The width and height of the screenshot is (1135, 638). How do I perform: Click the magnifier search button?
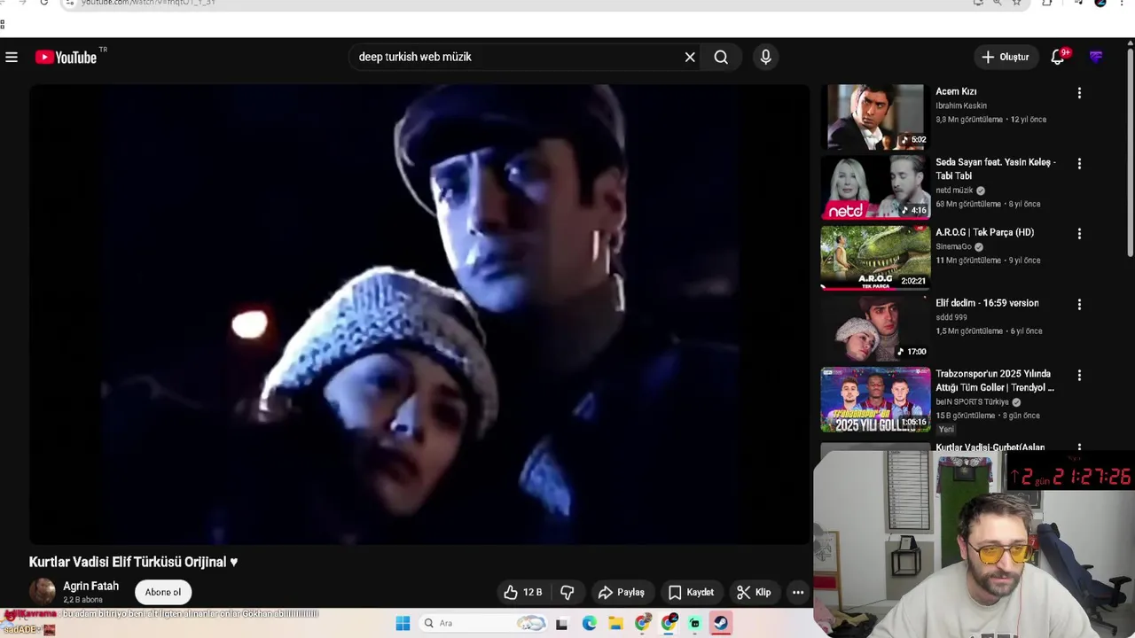pyautogui.click(x=721, y=57)
